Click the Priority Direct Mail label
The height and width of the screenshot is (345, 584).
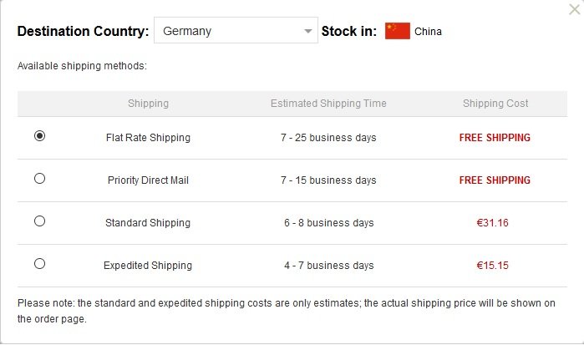tap(148, 180)
